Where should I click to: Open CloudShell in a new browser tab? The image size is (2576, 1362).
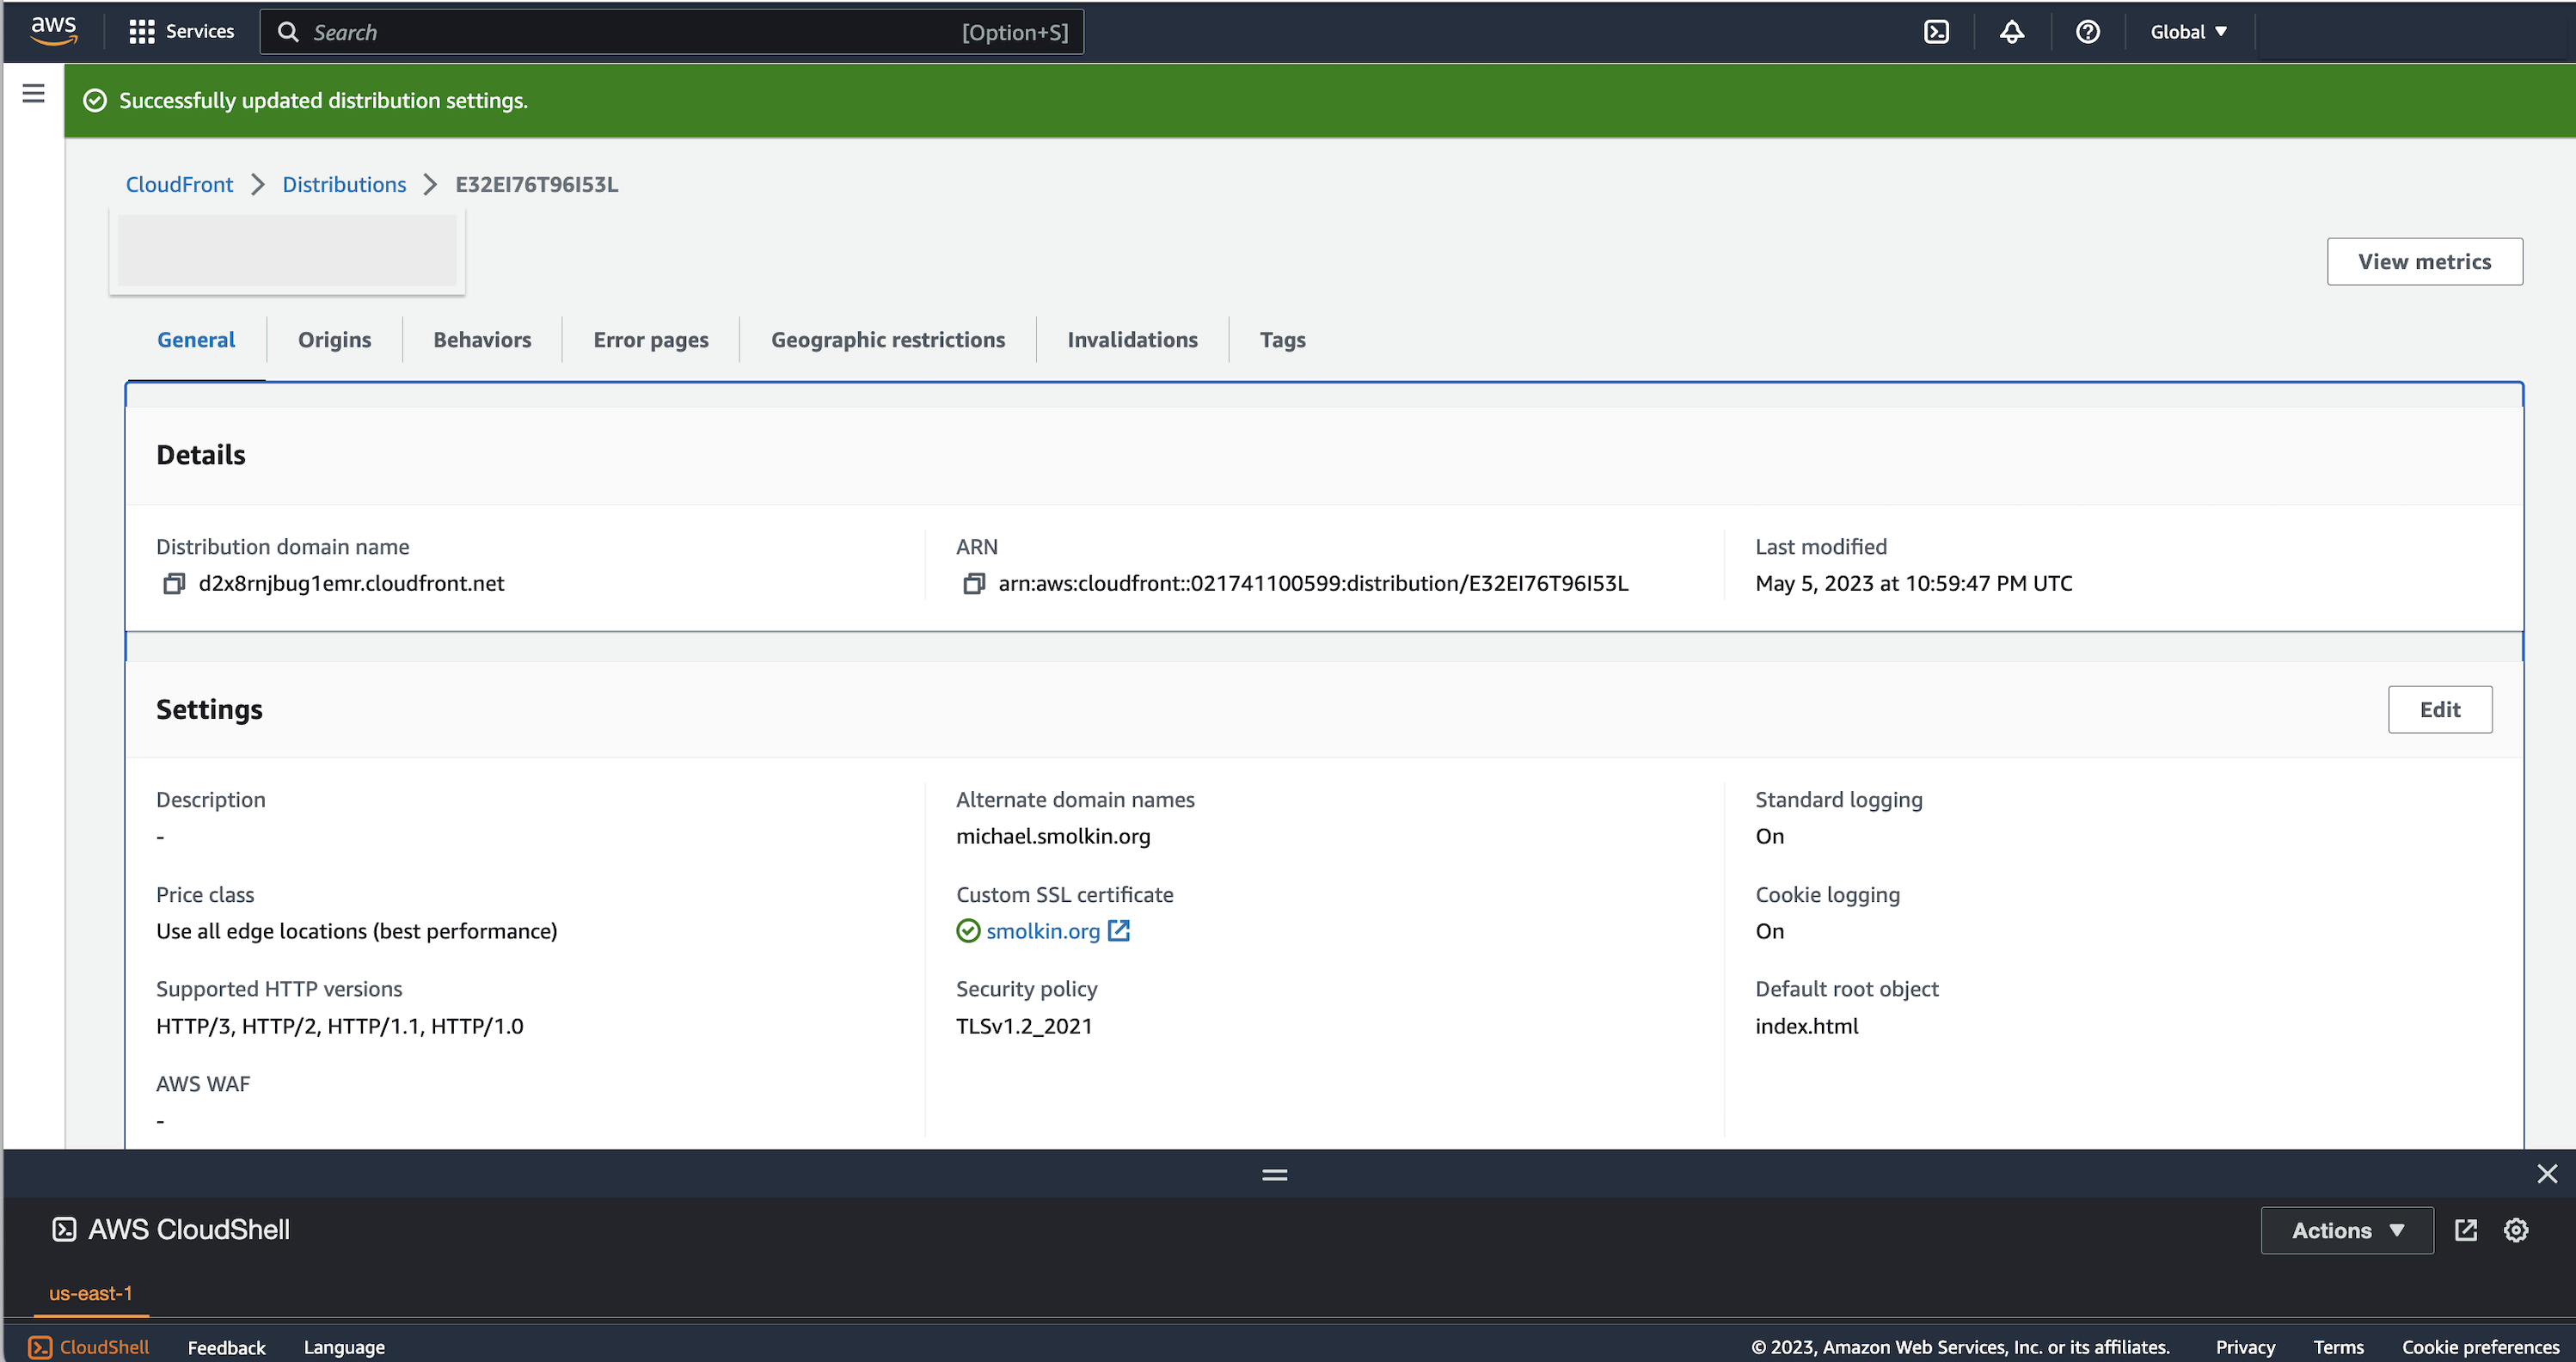pos(2466,1230)
